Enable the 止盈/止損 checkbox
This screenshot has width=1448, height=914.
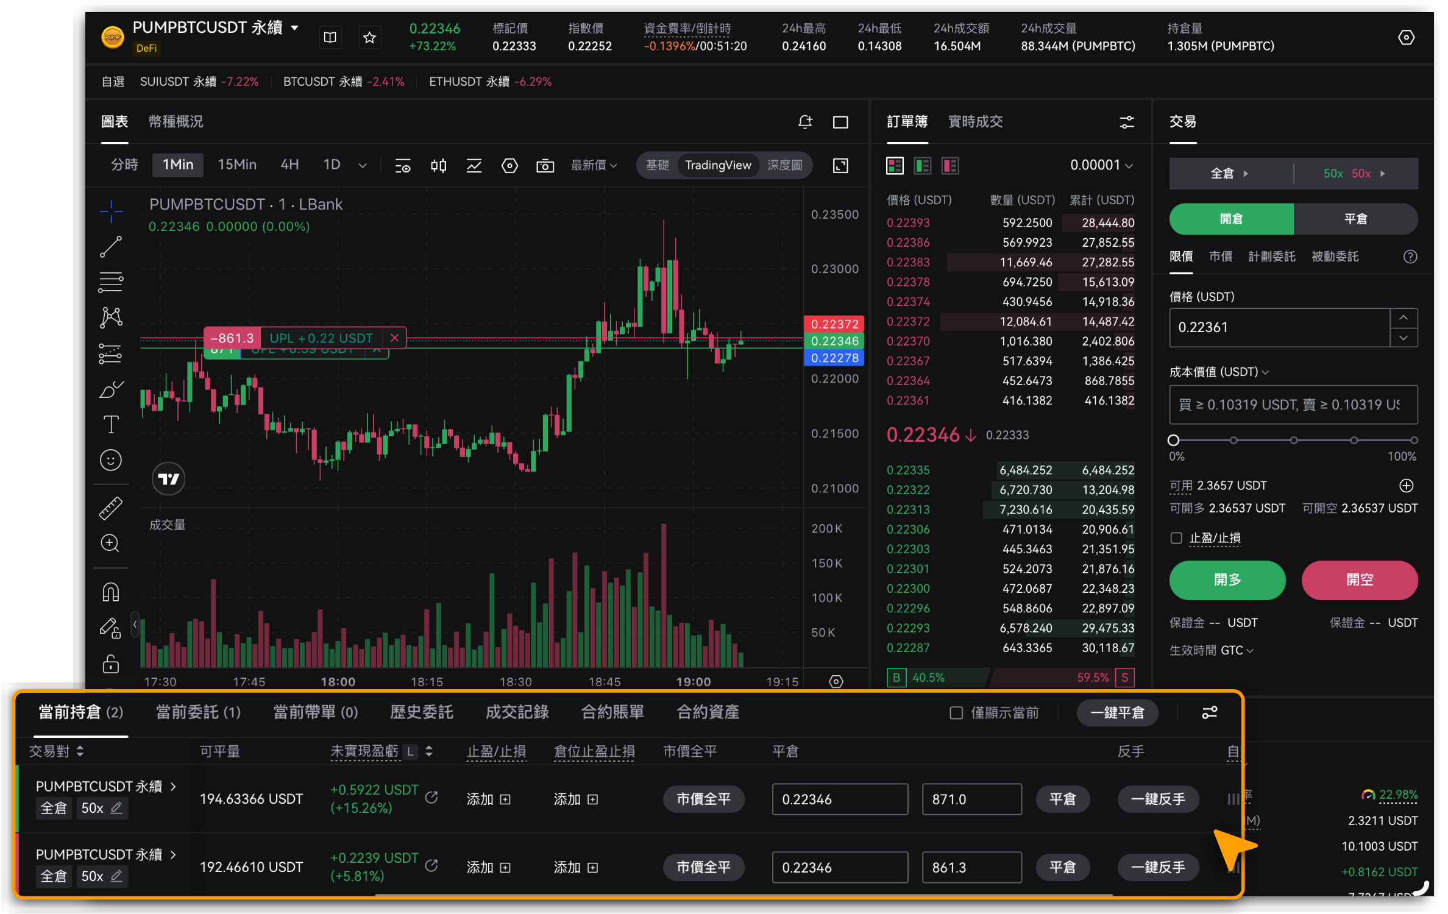1176,538
